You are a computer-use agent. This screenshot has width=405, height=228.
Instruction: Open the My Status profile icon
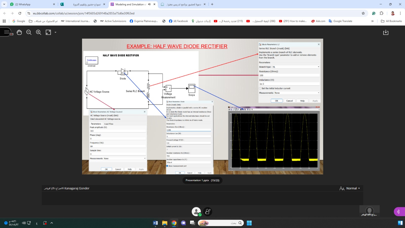pyautogui.click(x=196, y=212)
